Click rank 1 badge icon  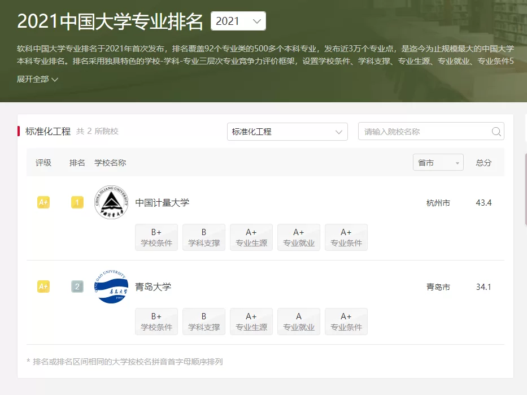pos(77,202)
